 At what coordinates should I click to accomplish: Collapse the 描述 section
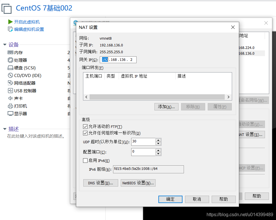coord(5,129)
